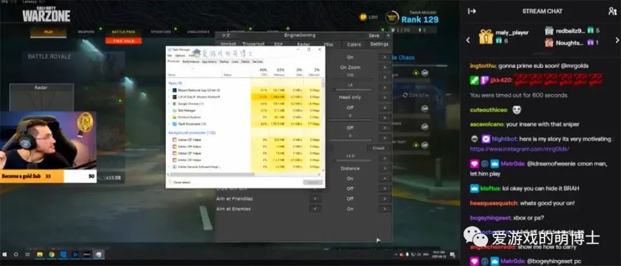
Task: Click right arrow for Aim at Enemies
Action: (384, 209)
